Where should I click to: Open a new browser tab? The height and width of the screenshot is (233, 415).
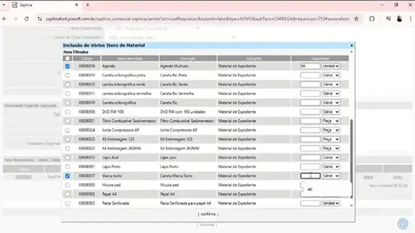(87, 4)
